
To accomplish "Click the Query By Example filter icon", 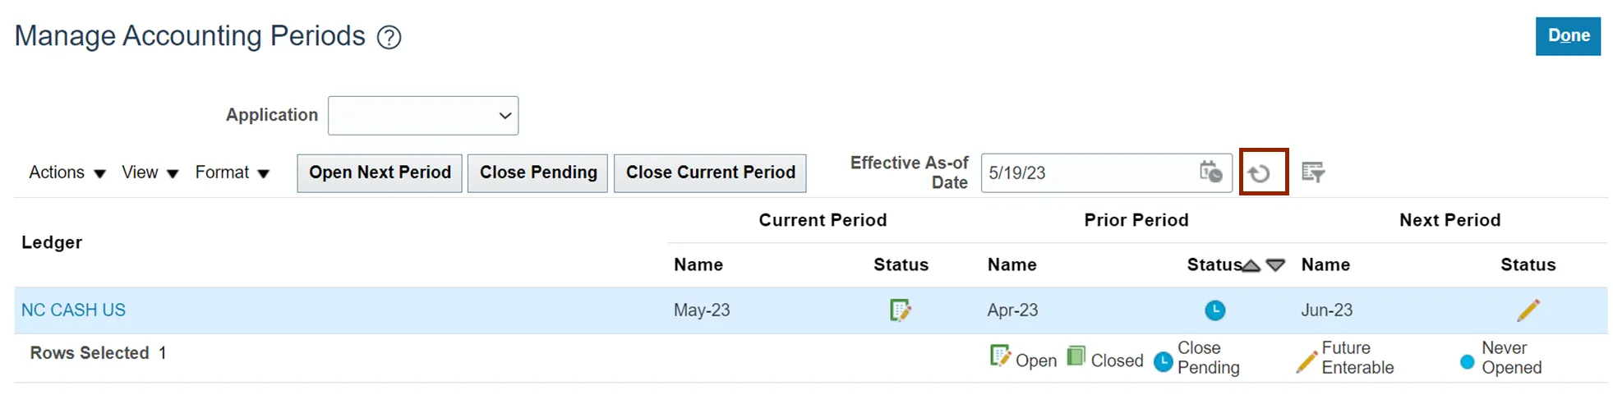I will coord(1312,172).
